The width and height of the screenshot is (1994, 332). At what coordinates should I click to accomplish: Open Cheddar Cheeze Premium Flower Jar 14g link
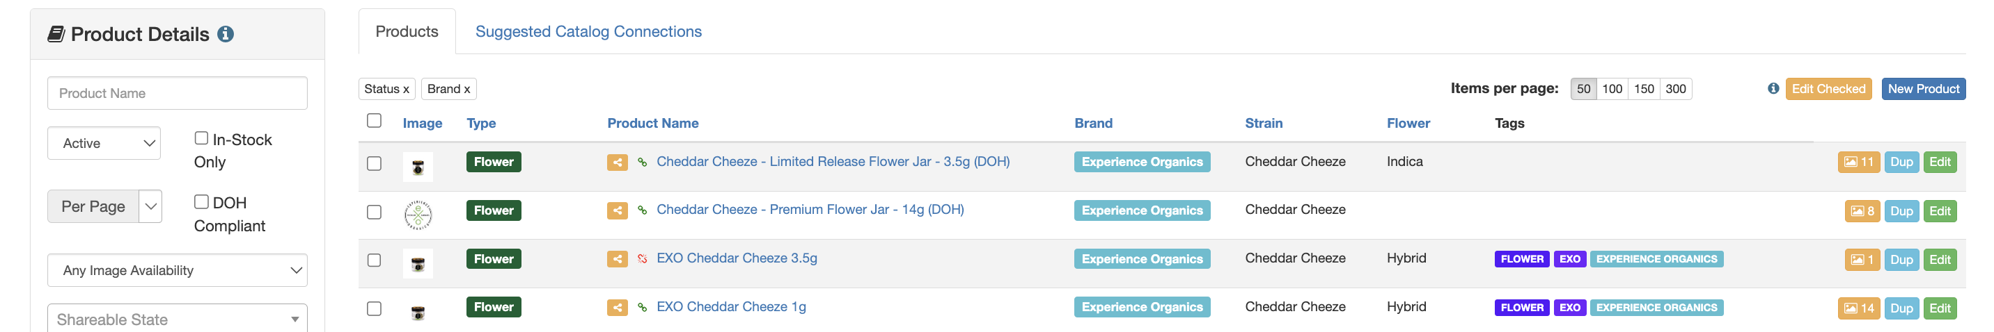click(810, 210)
